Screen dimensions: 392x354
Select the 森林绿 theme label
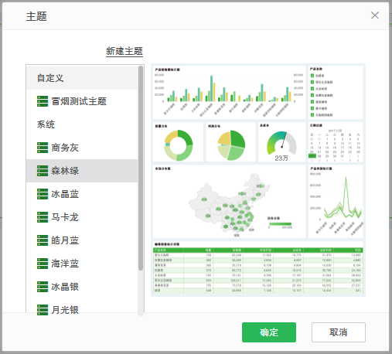[x=65, y=171]
